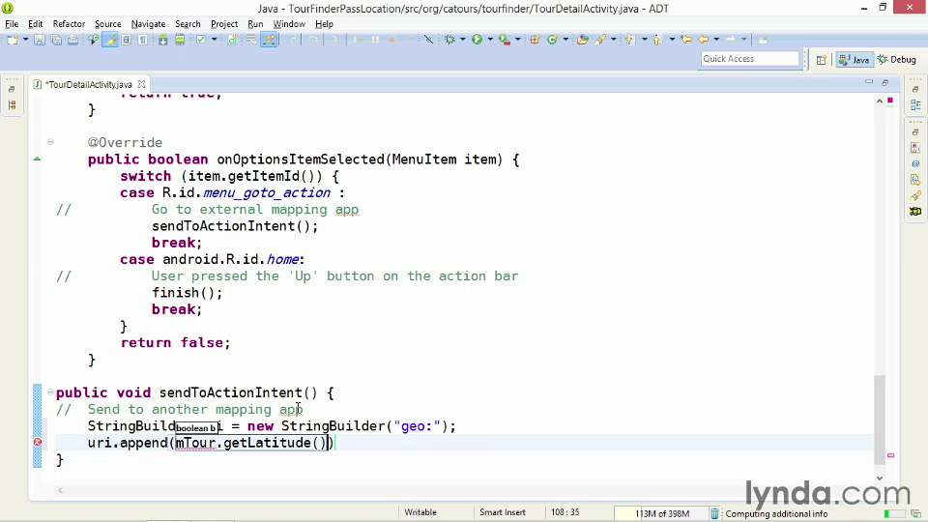Click the 'Smart Insert' status bar text
The height and width of the screenshot is (522, 928).
tap(503, 512)
